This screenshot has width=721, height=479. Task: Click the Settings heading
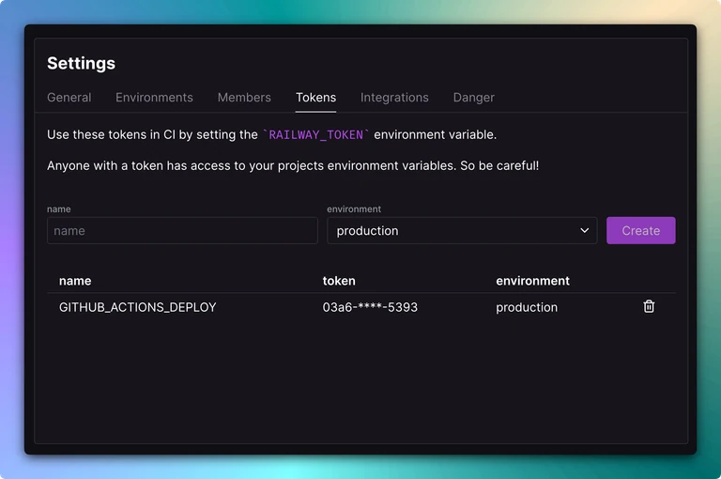pos(81,63)
